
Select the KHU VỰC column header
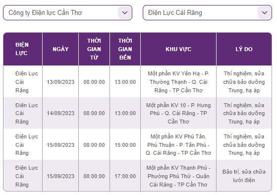click(178, 49)
